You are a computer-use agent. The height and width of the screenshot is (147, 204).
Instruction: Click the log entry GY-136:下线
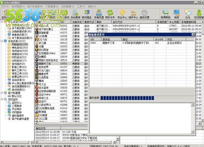point(69,132)
